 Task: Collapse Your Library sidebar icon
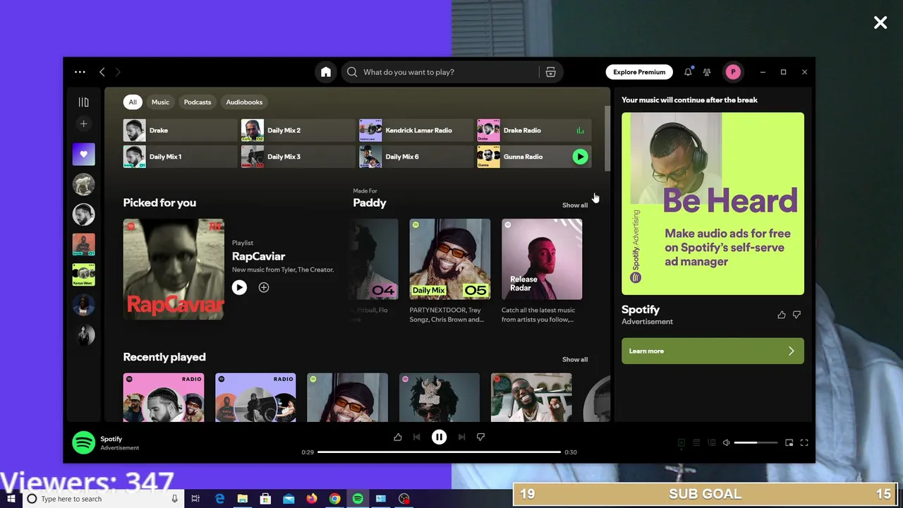pos(83,102)
